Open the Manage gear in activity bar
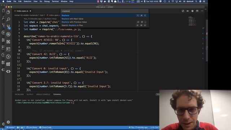 (8, 122)
